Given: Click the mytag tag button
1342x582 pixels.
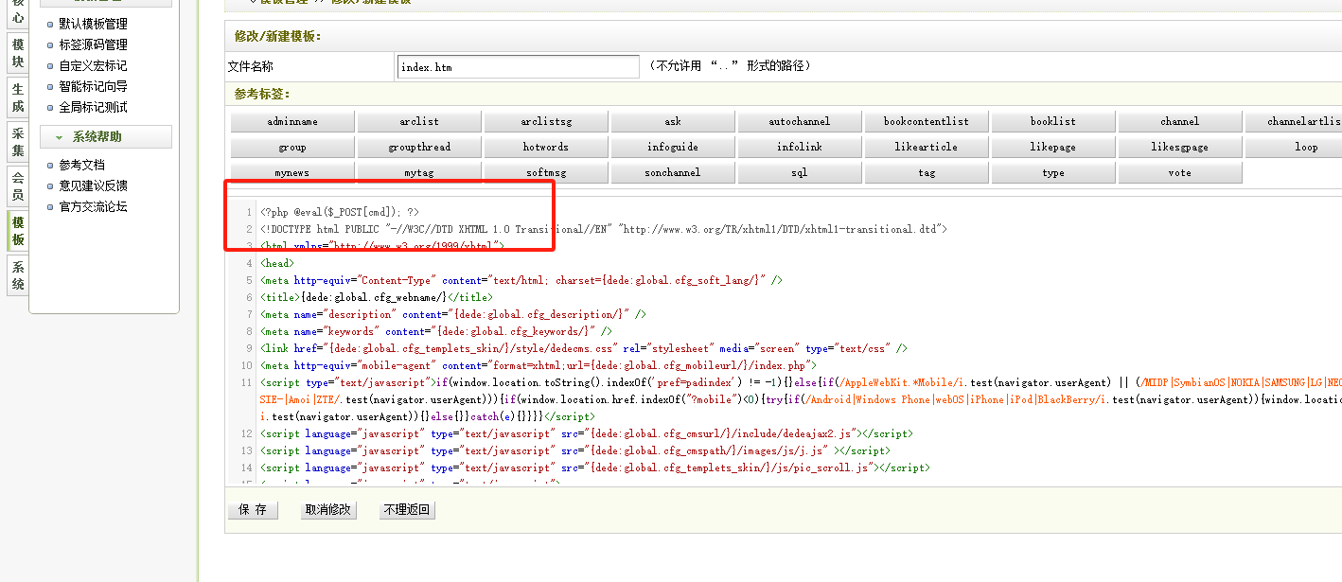Looking at the screenshot, I should [419, 172].
